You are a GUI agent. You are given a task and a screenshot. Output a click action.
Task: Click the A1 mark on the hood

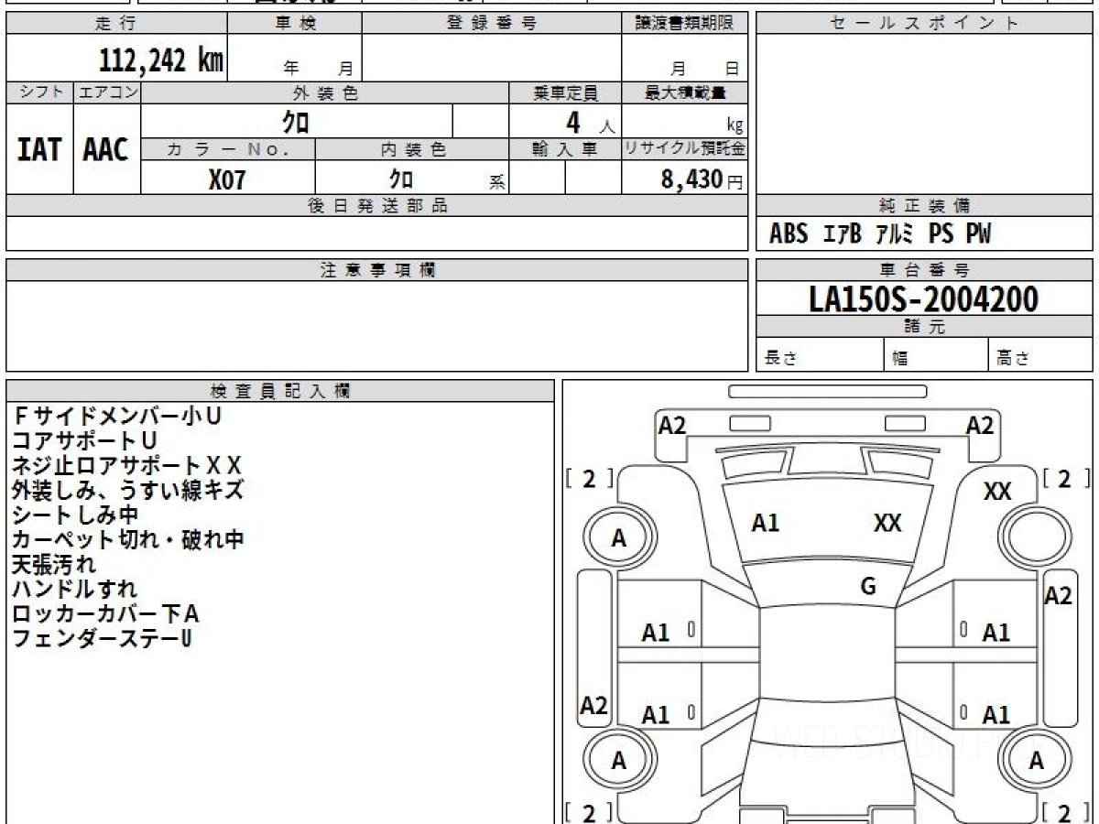click(765, 523)
